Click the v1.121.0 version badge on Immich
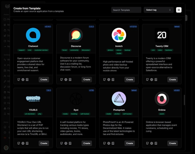Screen dimensions: 195x154 click(133, 26)
